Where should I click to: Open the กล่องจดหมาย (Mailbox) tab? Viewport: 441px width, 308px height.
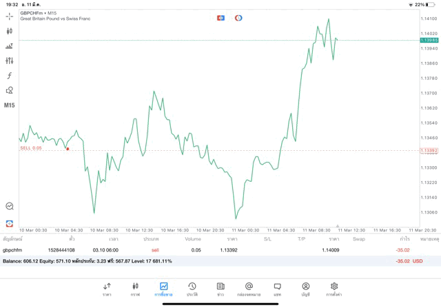click(249, 289)
